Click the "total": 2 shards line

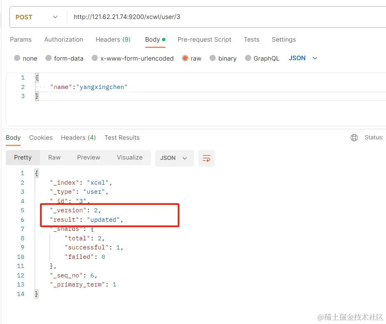point(85,238)
